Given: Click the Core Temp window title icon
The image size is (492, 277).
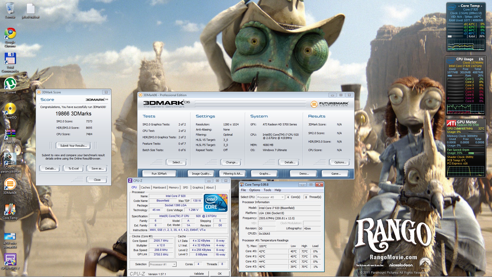Looking at the screenshot, I should point(242,184).
